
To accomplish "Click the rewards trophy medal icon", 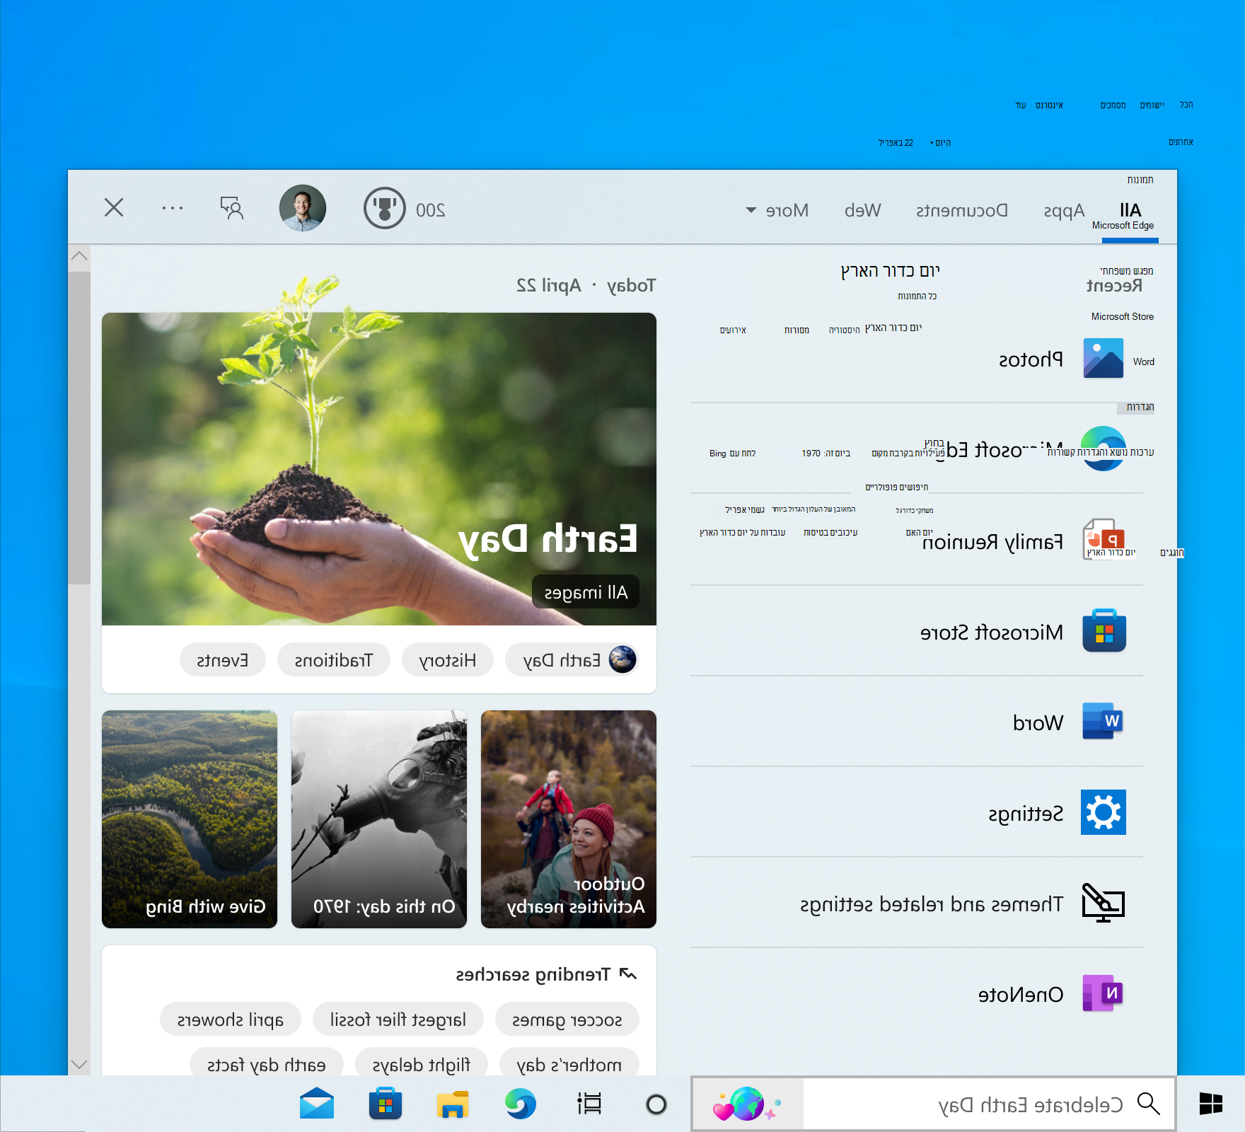I will (x=384, y=208).
